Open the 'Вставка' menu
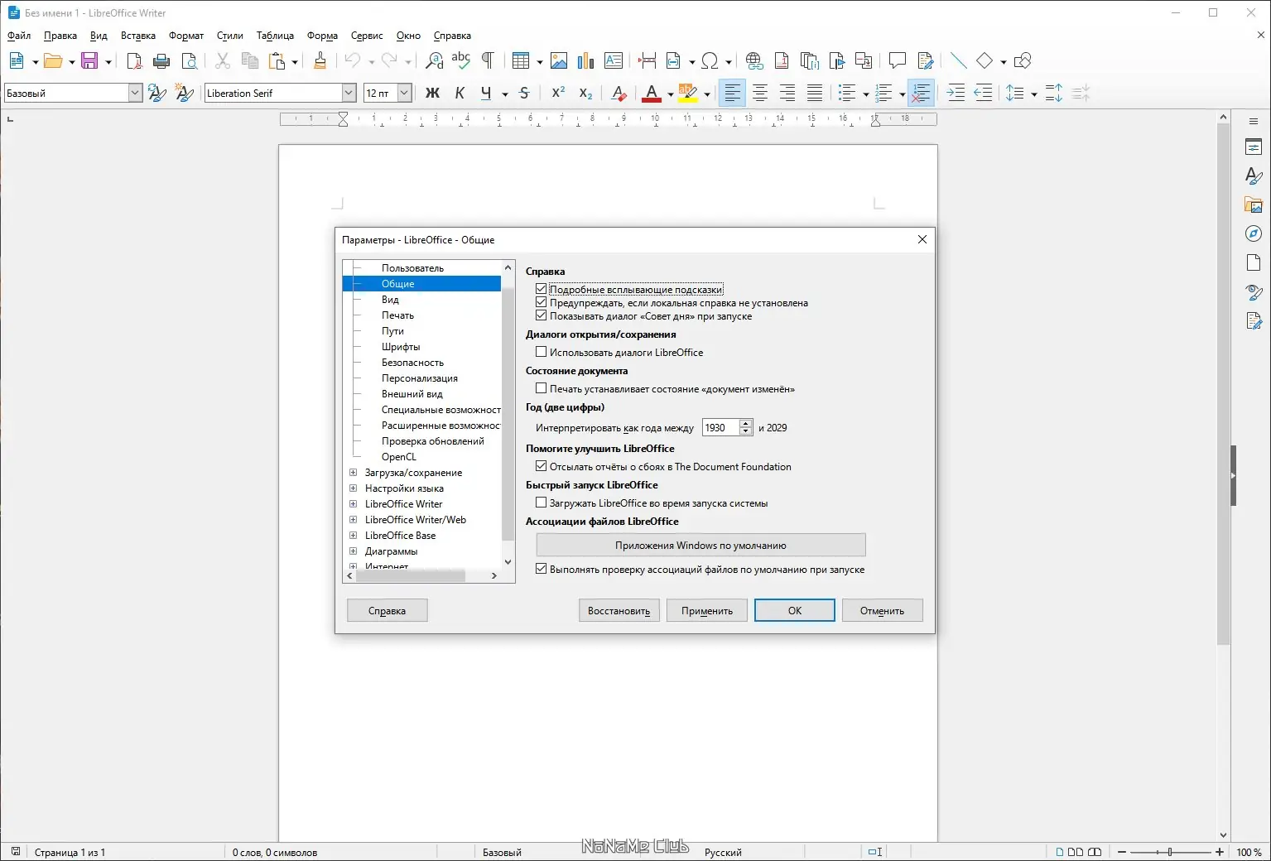 (138, 36)
